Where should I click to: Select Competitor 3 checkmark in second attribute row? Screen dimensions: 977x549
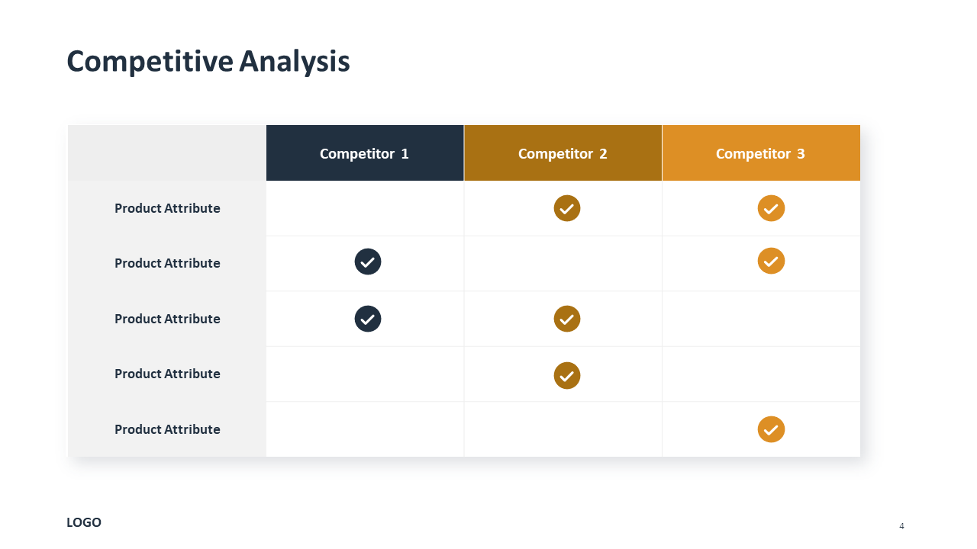coord(771,261)
